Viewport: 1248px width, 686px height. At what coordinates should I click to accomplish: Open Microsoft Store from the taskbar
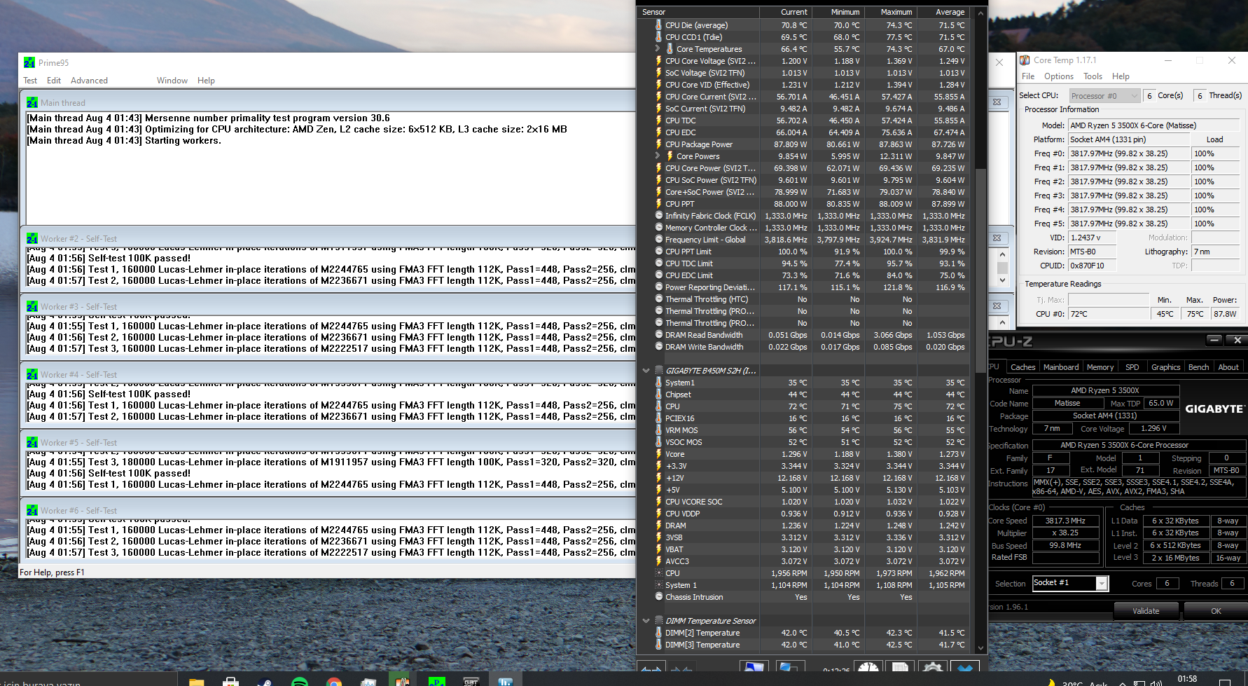(x=230, y=681)
